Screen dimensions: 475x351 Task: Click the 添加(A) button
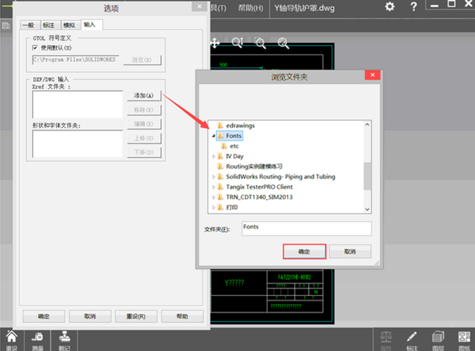tap(145, 95)
